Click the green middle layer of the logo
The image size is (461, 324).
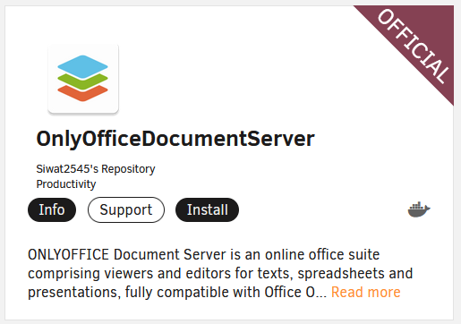[82, 82]
